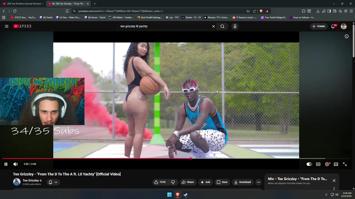Expand subscription notification bell dropdown
355x199 pixels.
[53, 182]
